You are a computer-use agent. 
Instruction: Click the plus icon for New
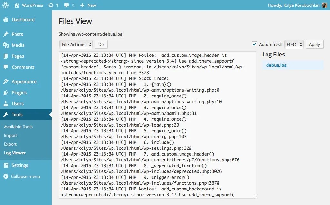[82, 5]
